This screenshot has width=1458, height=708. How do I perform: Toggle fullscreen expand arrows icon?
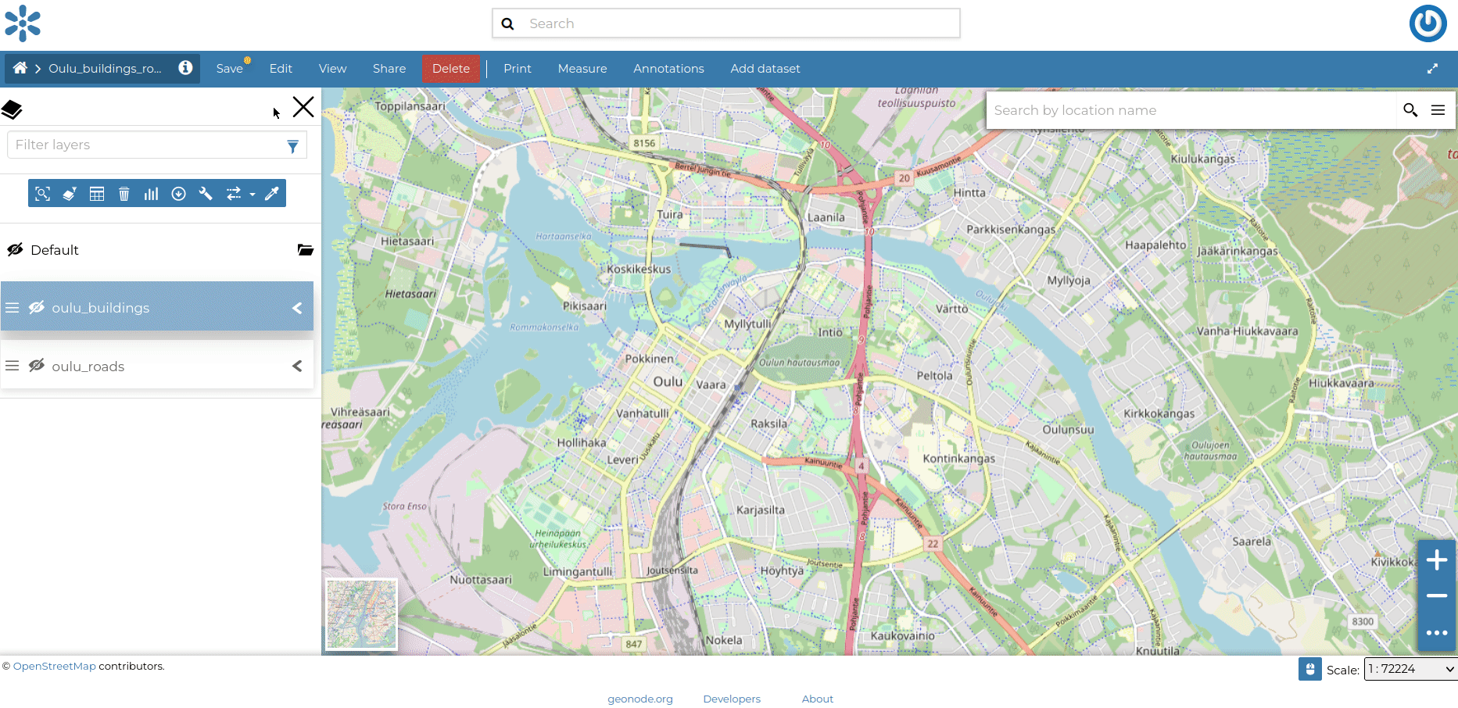tap(1432, 69)
